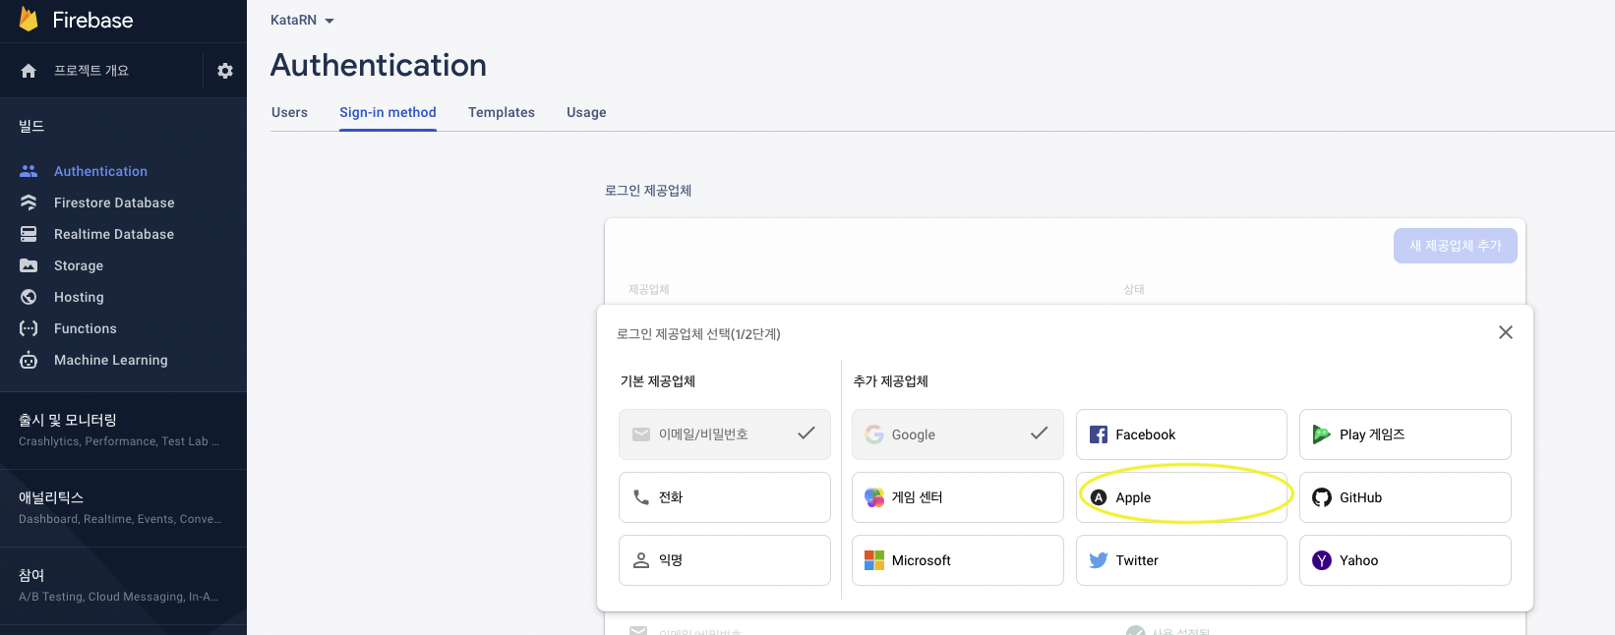Open the Usage tab
The width and height of the screenshot is (1615, 635).
[x=586, y=112]
